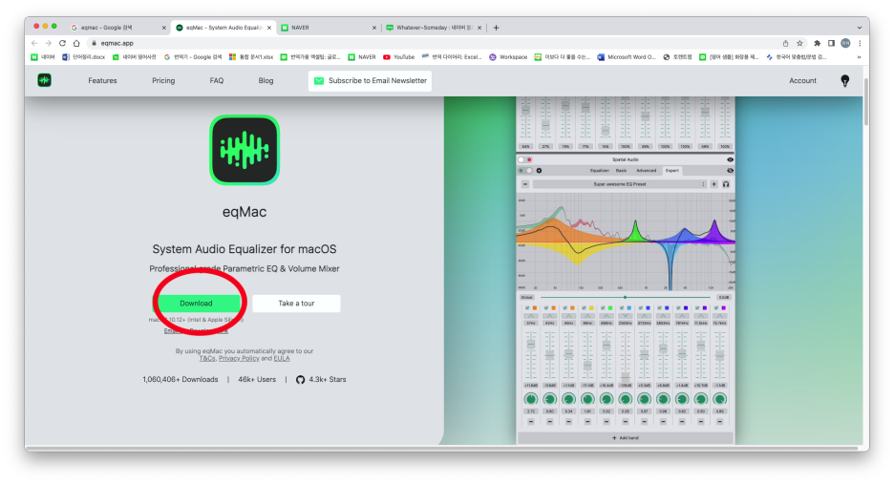Click the crossed eye icon on the Equalizer row
This screenshot has height=484, width=894.
[x=730, y=171]
